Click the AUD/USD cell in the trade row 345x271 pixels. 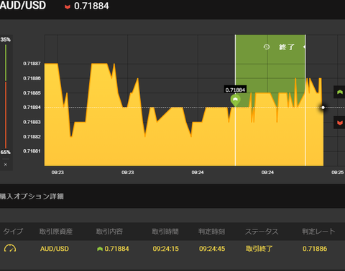55,249
